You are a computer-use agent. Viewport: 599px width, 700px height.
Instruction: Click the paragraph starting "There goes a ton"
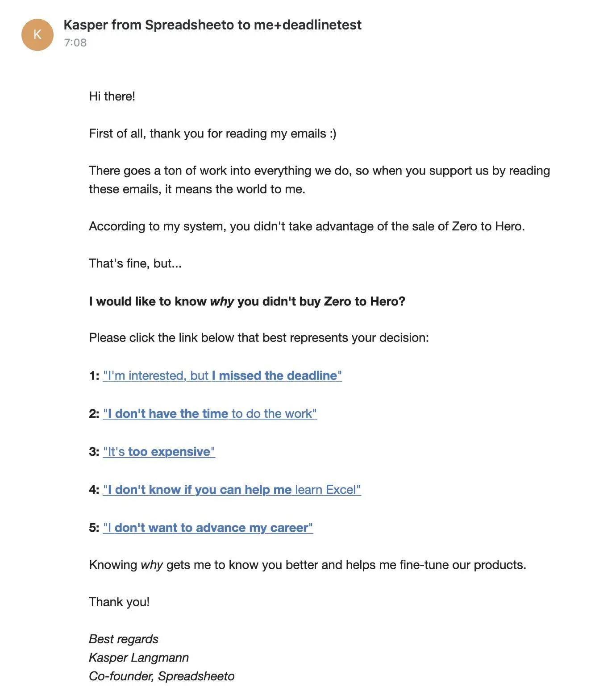(320, 180)
